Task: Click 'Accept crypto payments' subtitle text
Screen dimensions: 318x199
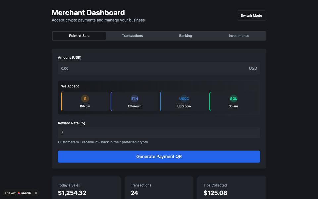Action: click(98, 20)
